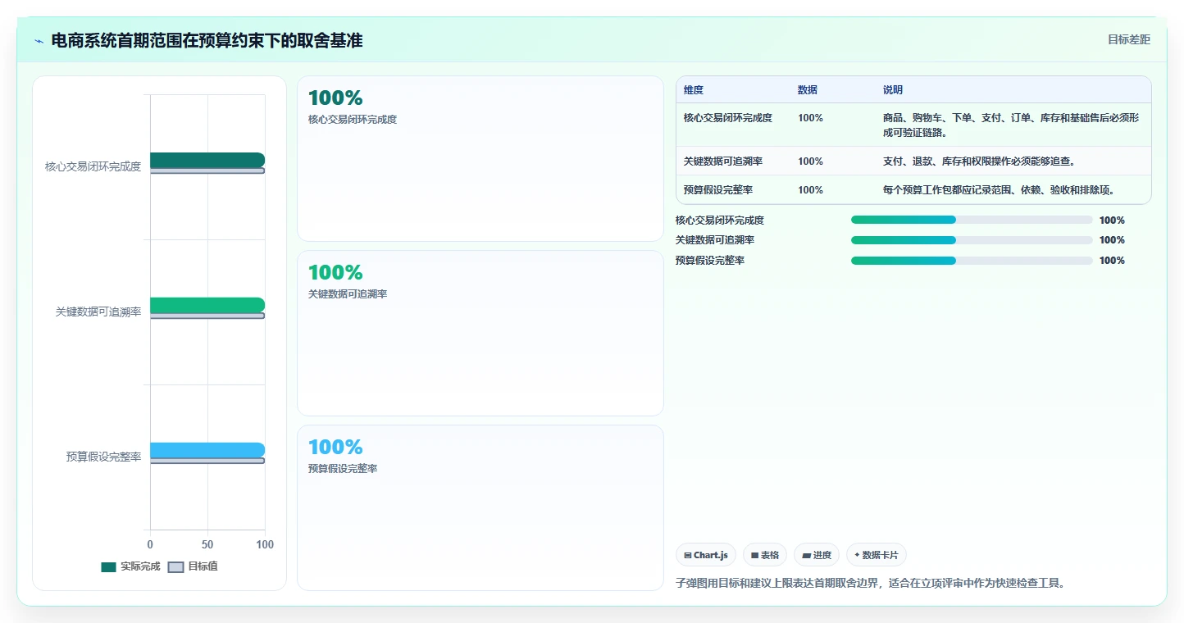Click the 说明 table column header
The image size is (1184, 623).
tap(893, 90)
